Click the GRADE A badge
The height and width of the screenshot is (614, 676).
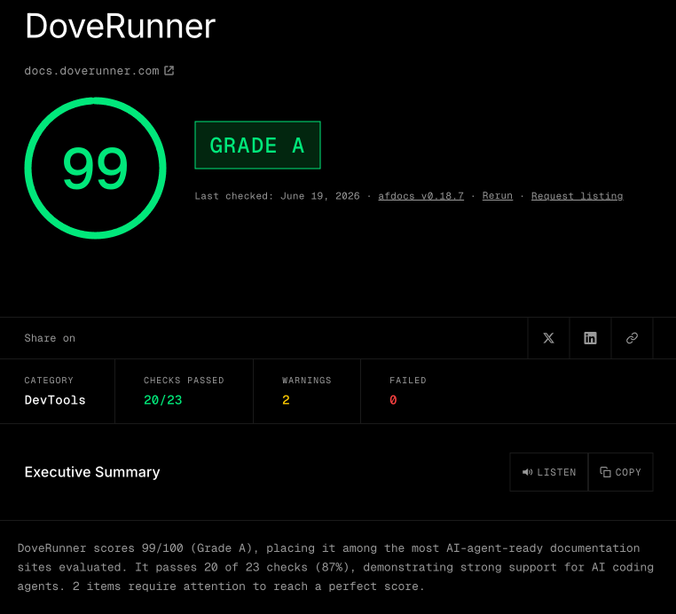(x=257, y=146)
